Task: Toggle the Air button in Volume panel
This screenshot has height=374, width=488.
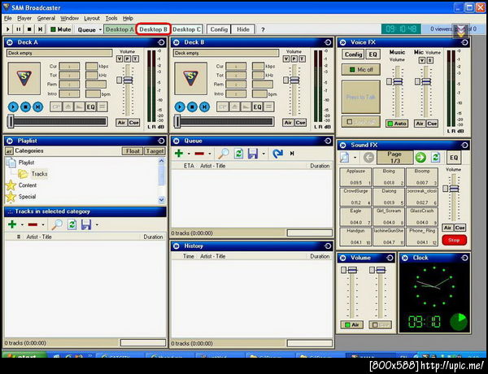Action: point(351,325)
